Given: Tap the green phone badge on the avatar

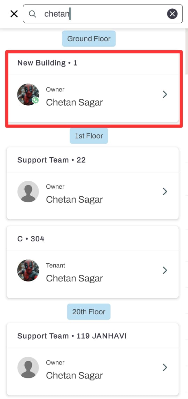Looking at the screenshot, I should [35, 100].
